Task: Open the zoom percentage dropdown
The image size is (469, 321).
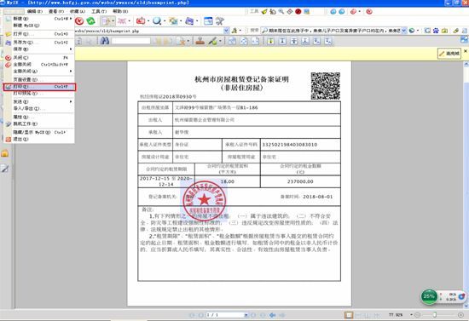Action: tap(412, 315)
